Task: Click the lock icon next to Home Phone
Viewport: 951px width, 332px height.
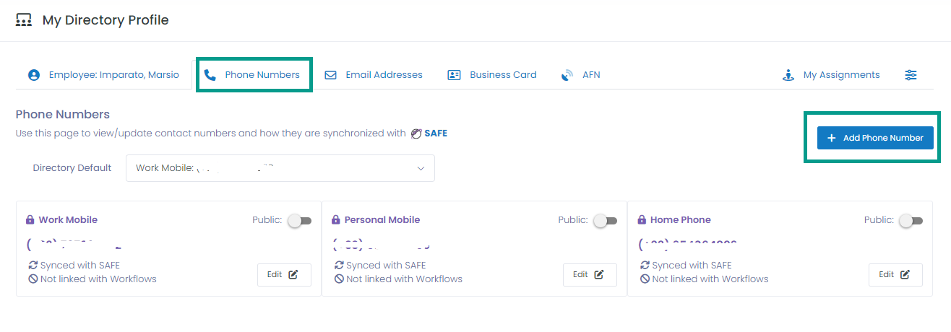Action: [642, 220]
